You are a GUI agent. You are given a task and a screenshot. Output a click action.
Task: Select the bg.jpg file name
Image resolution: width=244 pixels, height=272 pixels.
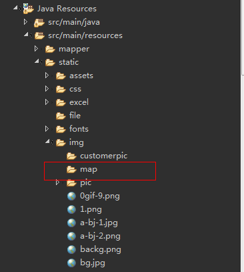(93, 263)
